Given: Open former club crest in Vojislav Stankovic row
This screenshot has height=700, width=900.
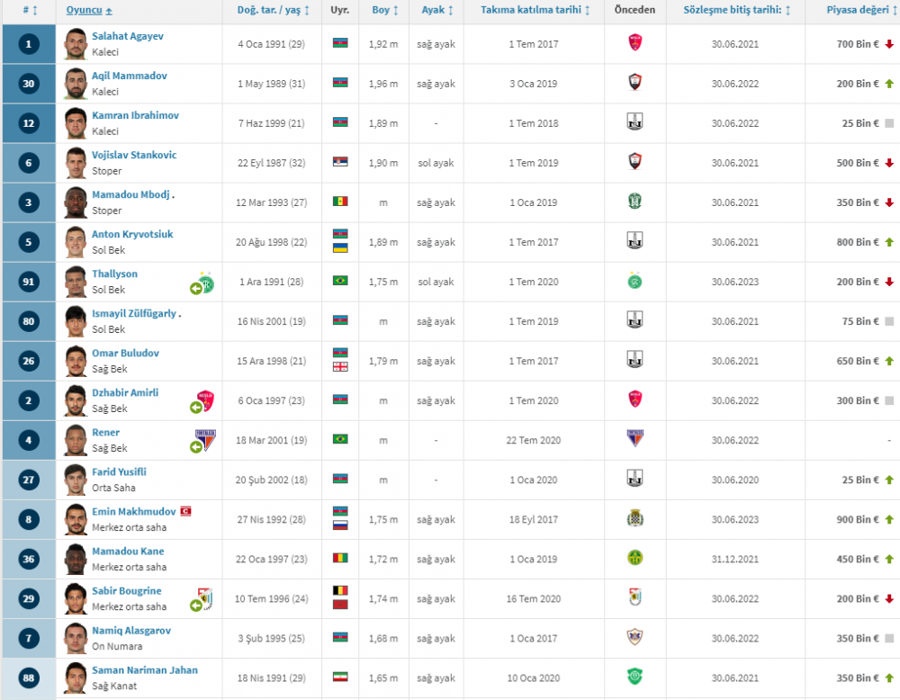Looking at the screenshot, I should pyautogui.click(x=634, y=163).
